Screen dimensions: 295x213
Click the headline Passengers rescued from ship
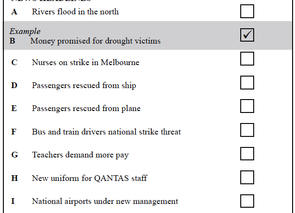pos(84,86)
